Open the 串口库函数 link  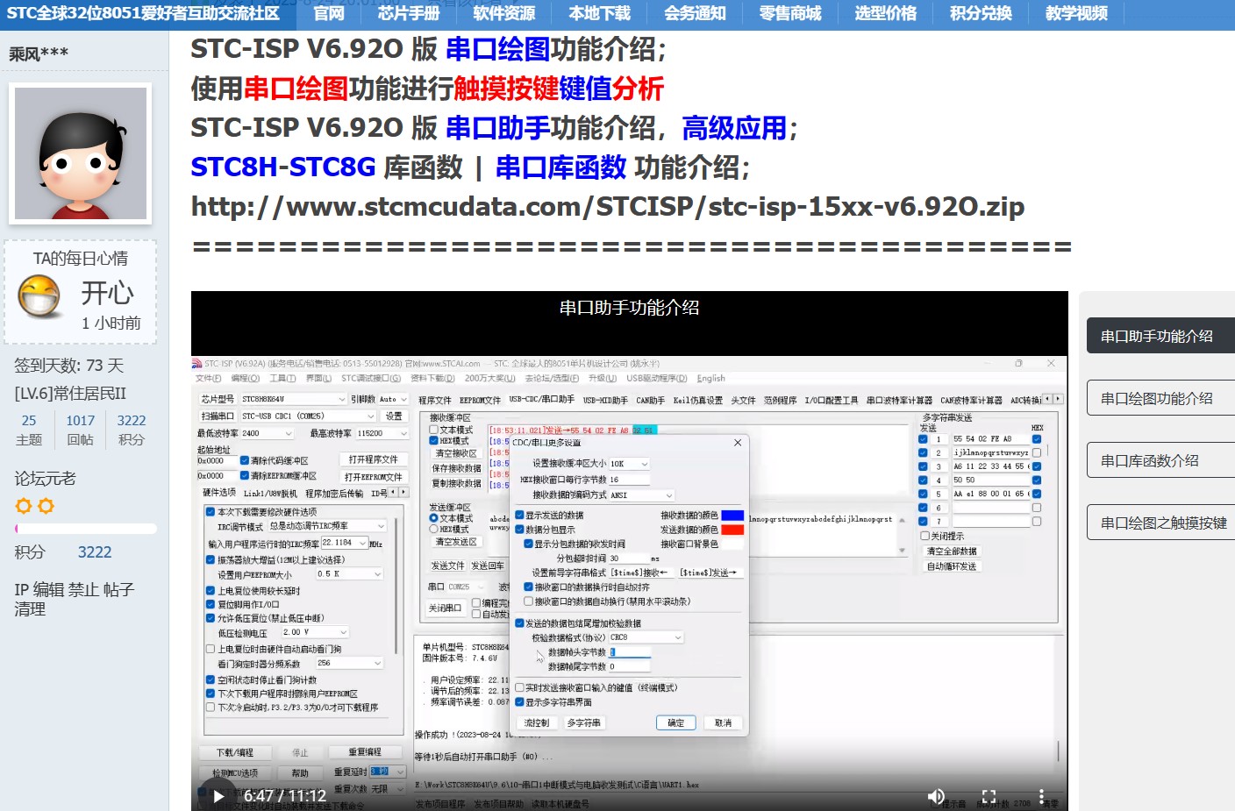pos(560,167)
